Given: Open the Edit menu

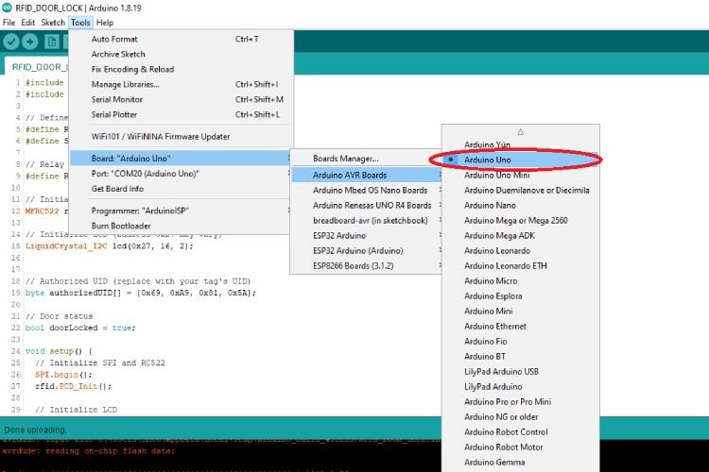Looking at the screenshot, I should pyautogui.click(x=27, y=23).
